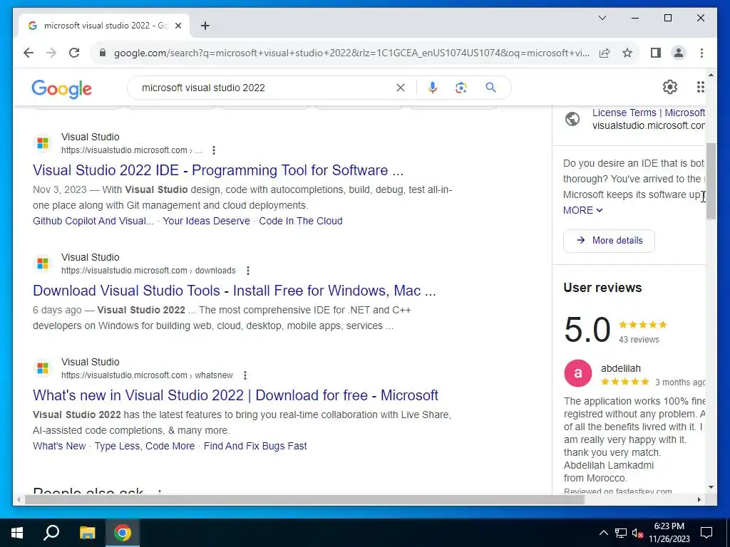The image size is (730, 547).
Task: Click the forward navigation arrow
Action: click(x=51, y=53)
